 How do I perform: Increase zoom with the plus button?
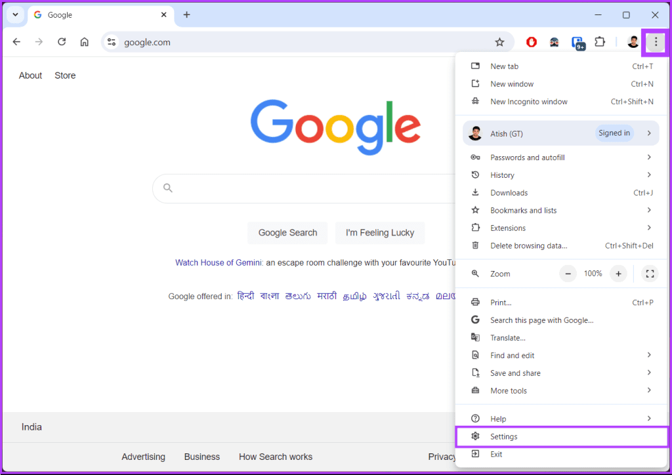coord(618,274)
